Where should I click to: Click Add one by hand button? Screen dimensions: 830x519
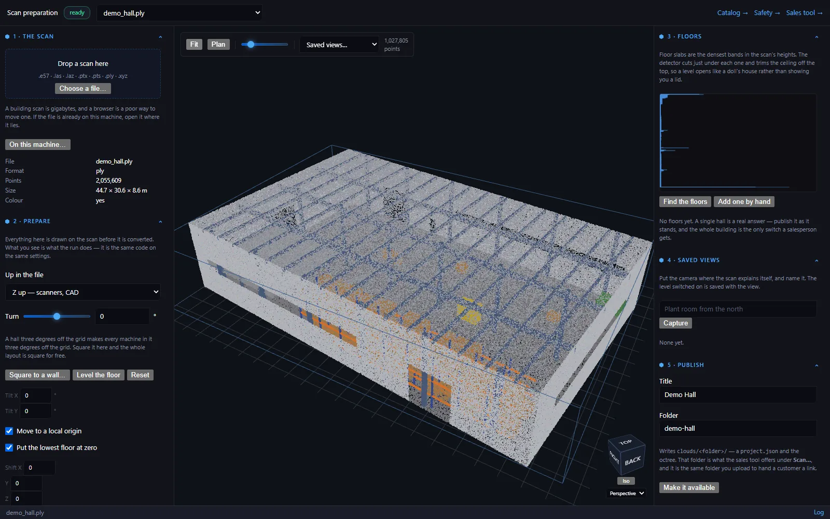coord(744,201)
